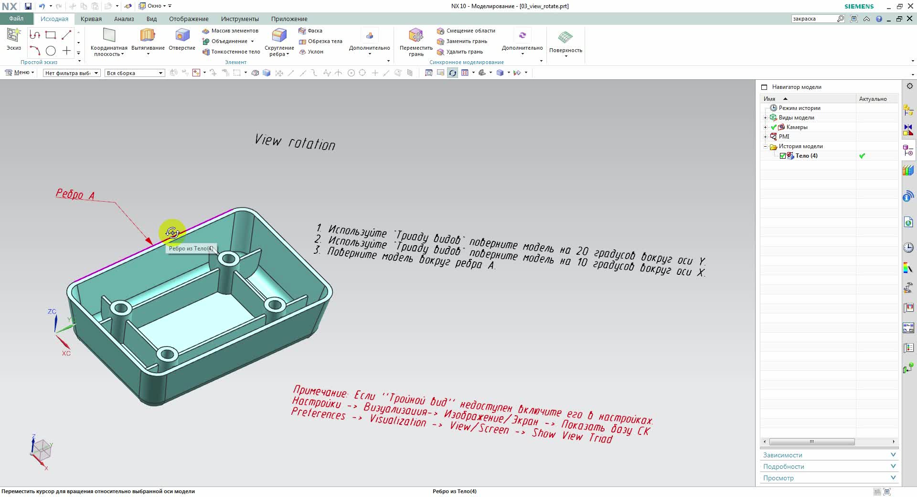Open the Координатная плоскость datum plane tool
This screenshot has height=497, width=917.
click(109, 42)
